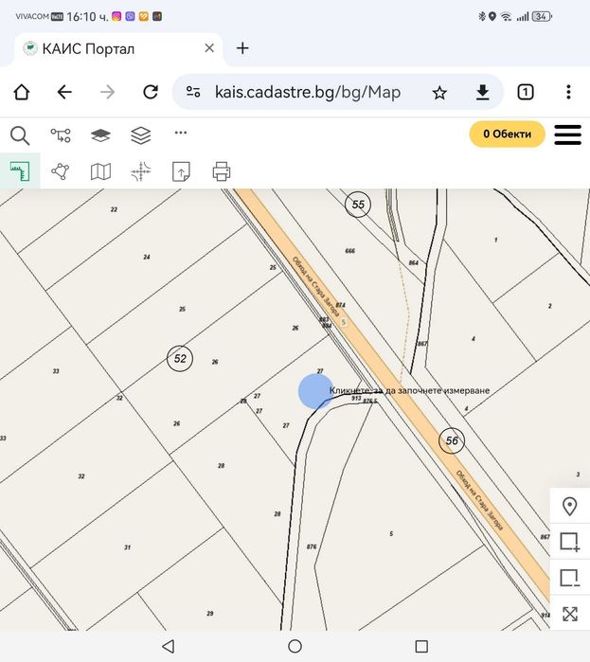
Task: Open the filled base layers icon
Action: [x=100, y=135]
